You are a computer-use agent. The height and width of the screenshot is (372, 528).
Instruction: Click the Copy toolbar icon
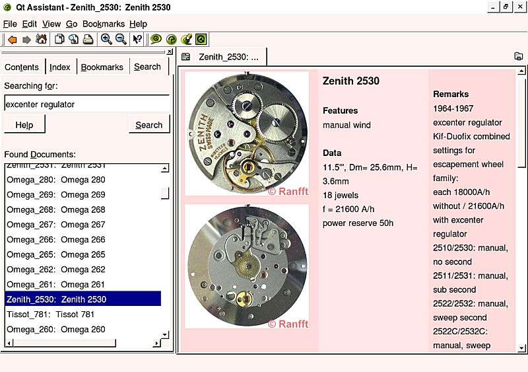pos(59,40)
